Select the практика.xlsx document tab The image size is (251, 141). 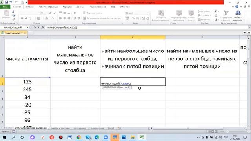pos(13,33)
